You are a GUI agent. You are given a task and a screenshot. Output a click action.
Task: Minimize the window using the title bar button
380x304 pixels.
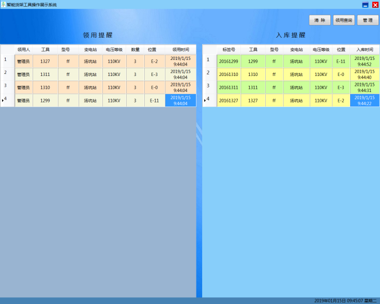coord(365,5)
